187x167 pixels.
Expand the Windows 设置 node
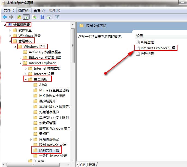point(10,36)
